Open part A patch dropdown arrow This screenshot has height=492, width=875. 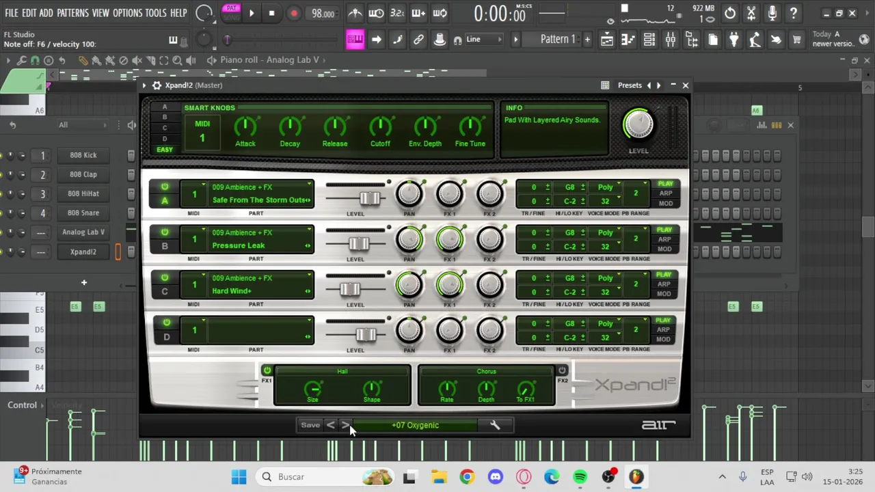point(309,184)
